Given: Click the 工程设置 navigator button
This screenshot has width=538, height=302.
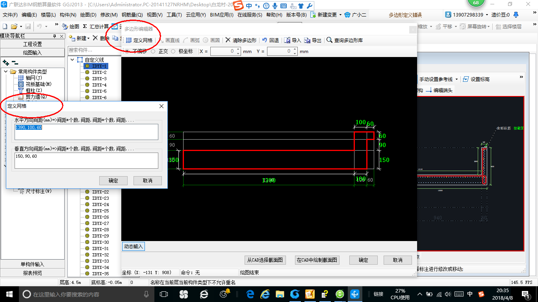Looking at the screenshot, I should point(32,44).
